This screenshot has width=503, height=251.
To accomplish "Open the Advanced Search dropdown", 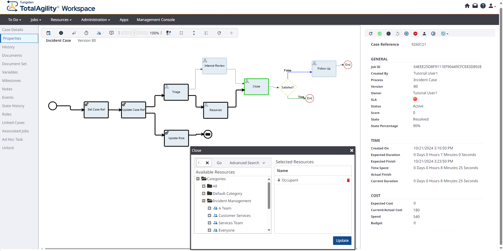I will tap(247, 163).
